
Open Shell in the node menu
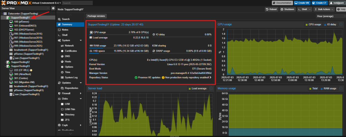65,35
